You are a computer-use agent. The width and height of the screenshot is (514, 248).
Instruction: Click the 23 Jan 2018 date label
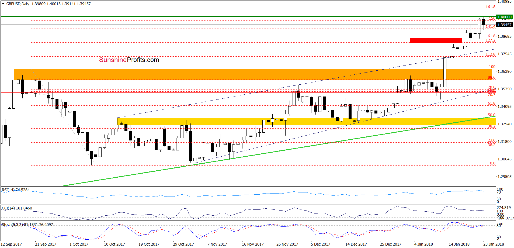point(494,244)
